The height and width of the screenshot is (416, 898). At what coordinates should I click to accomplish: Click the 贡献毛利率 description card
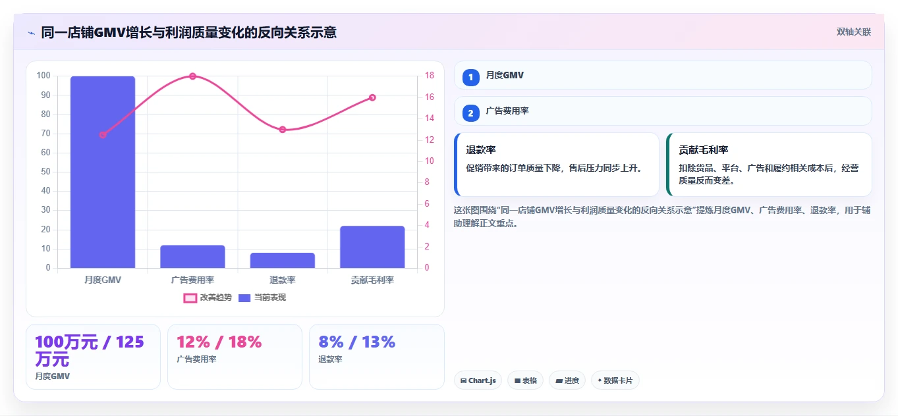pyautogui.click(x=770, y=165)
